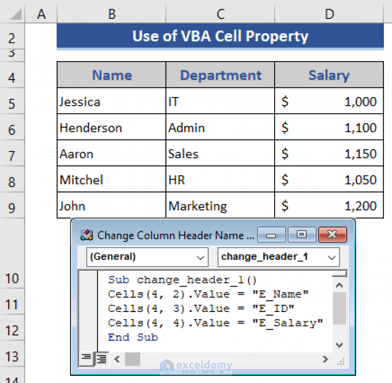Click the salary cell showing 1,000
The image size is (392, 383).
tap(329, 101)
